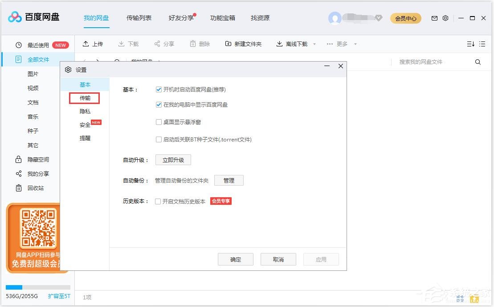Click the 确定 button to confirm settings

pos(235,259)
